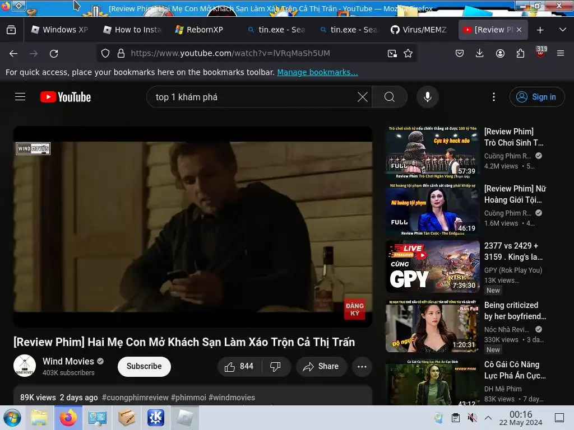574x430 pixels.
Task: Click the ĐĂNG KÝ overlay on video
Action: point(354,309)
